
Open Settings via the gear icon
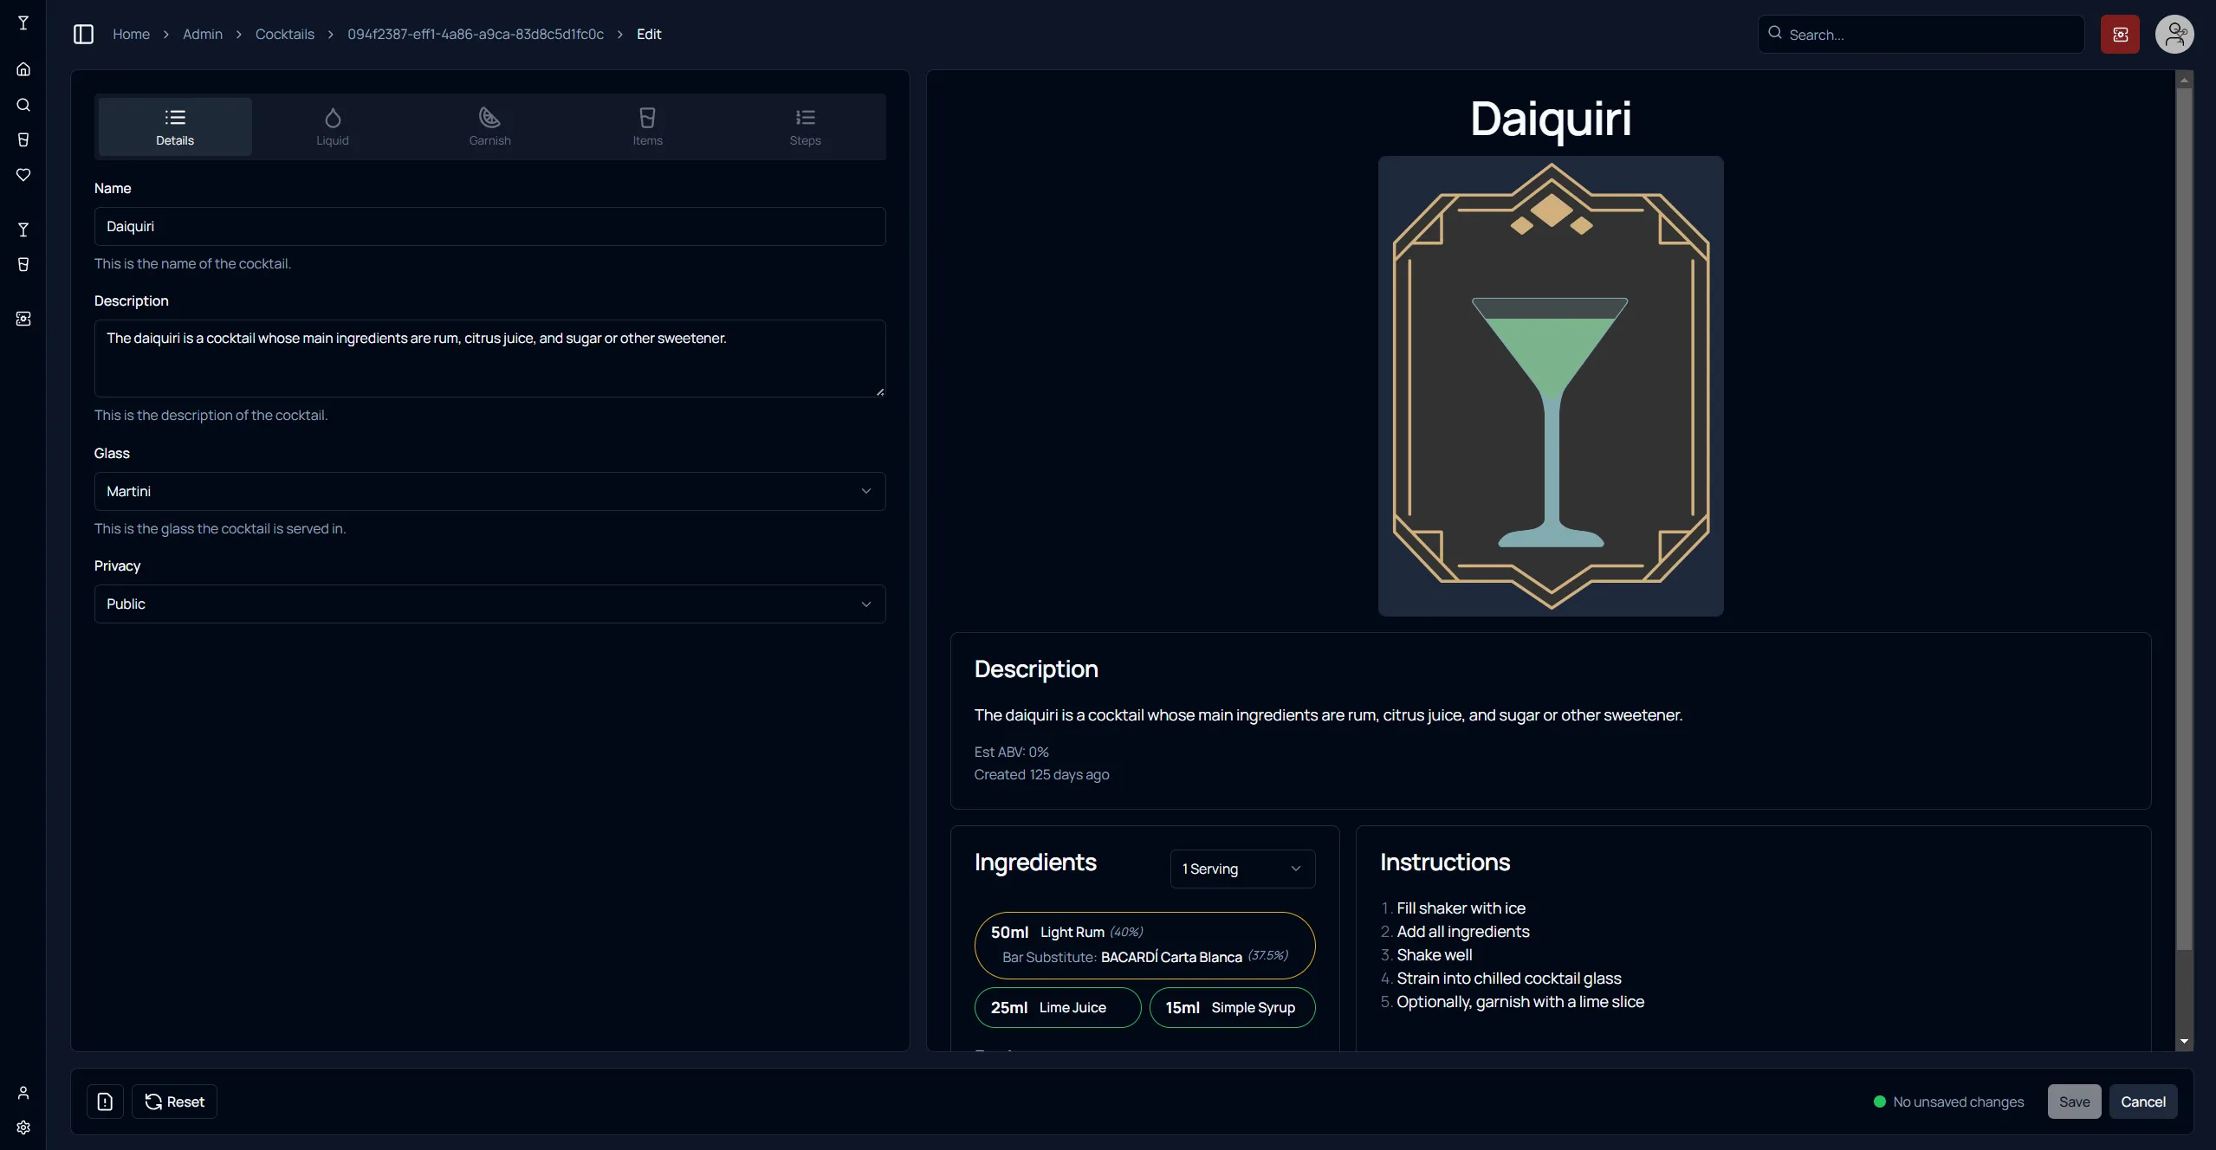point(23,1127)
